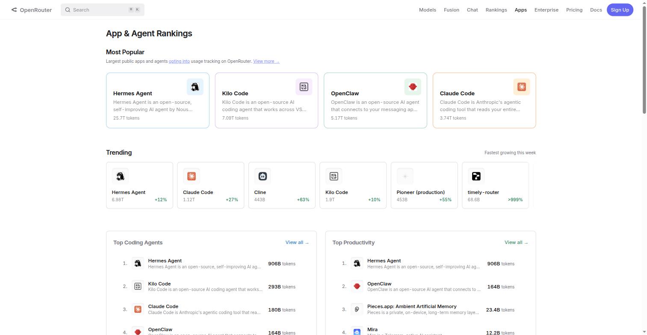Click the '+63%' growth value for Cline
The width and height of the screenshot is (647, 335).
(x=303, y=200)
